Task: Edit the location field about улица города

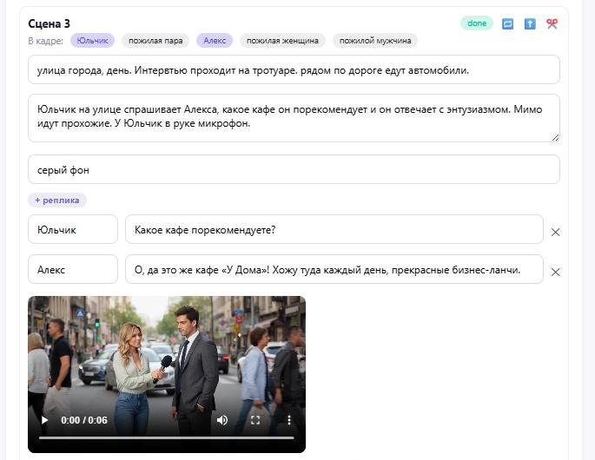Action: point(294,69)
